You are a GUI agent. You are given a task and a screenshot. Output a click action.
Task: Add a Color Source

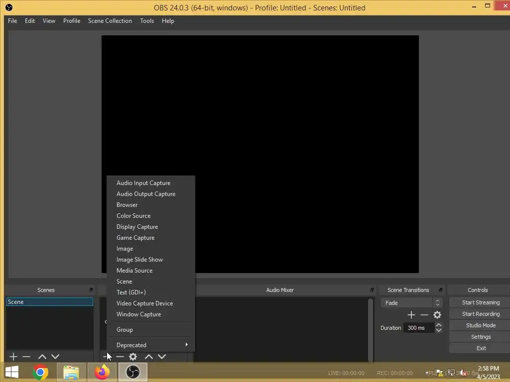(x=151, y=216)
